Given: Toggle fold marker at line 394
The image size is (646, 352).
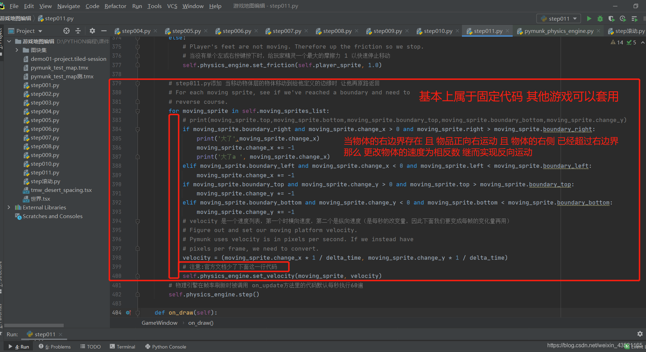Looking at the screenshot, I should pyautogui.click(x=138, y=221).
